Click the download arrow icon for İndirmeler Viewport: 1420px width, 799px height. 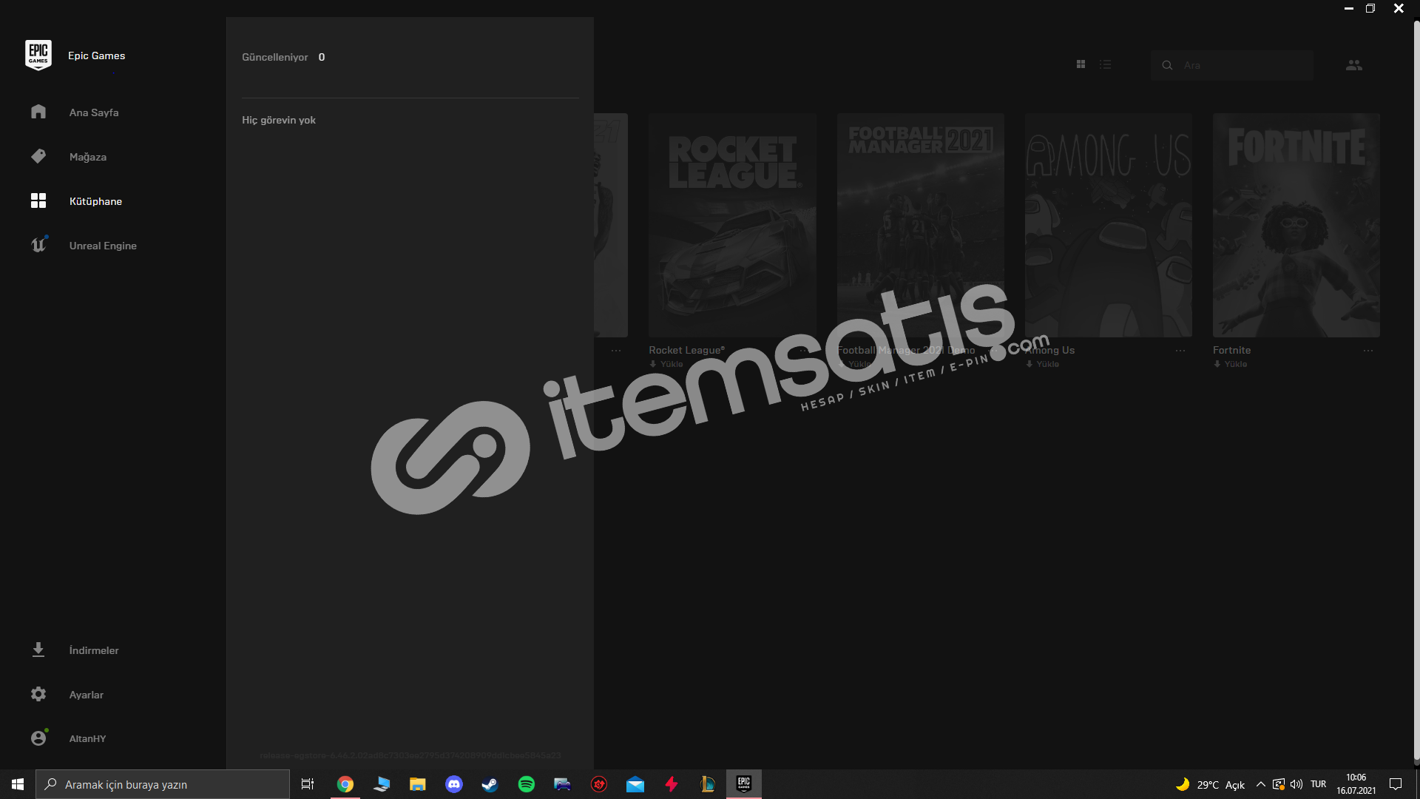[38, 650]
